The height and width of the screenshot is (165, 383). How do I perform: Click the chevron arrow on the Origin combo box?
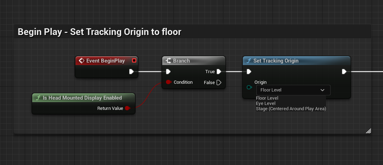(322, 90)
